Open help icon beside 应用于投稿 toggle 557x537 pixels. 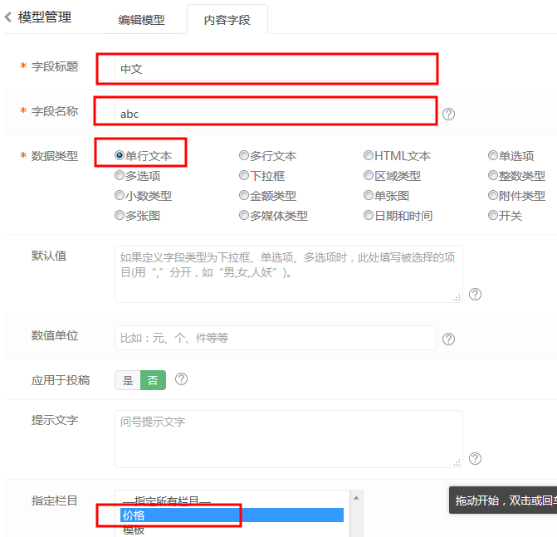click(x=181, y=379)
